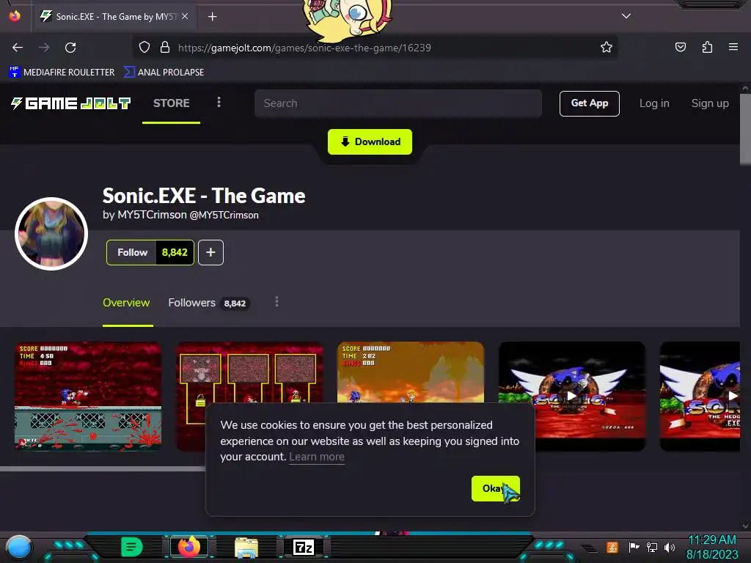
Task: Switch to the Followers tab
Action: click(209, 303)
